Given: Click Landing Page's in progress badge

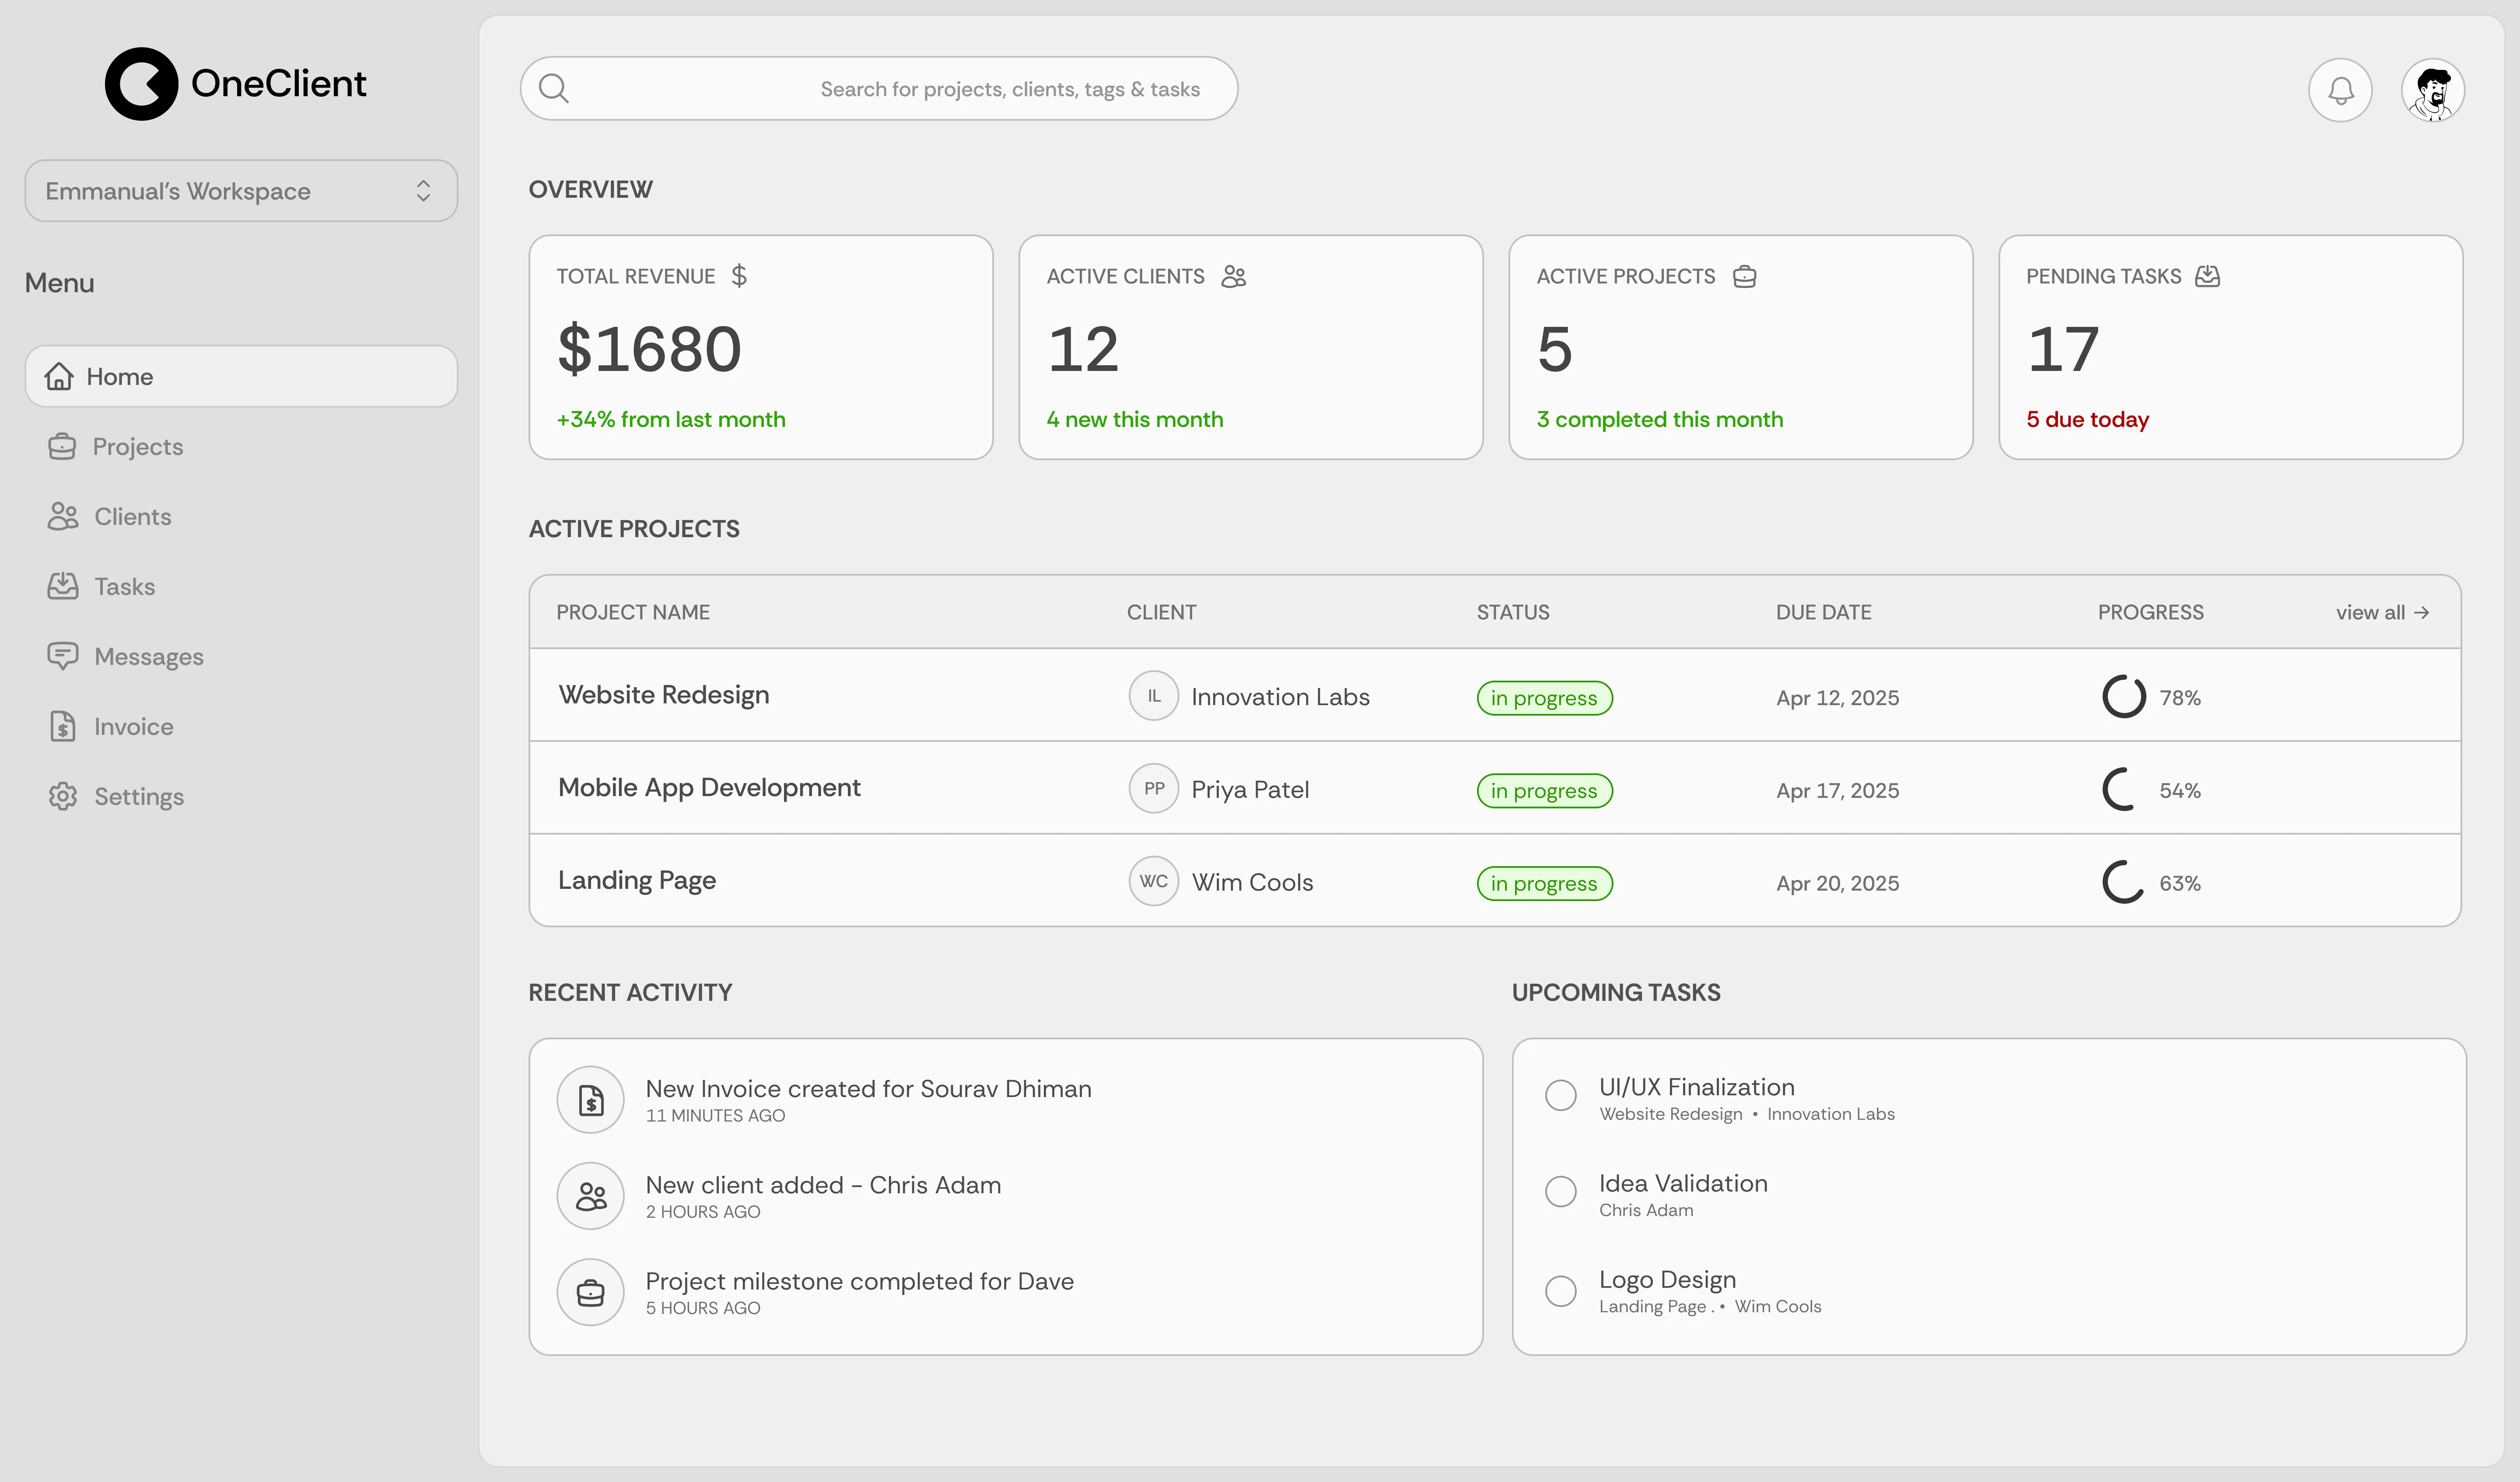Looking at the screenshot, I should tap(1545, 884).
